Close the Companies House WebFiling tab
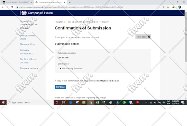The image size is (187, 126). pos(64,2)
